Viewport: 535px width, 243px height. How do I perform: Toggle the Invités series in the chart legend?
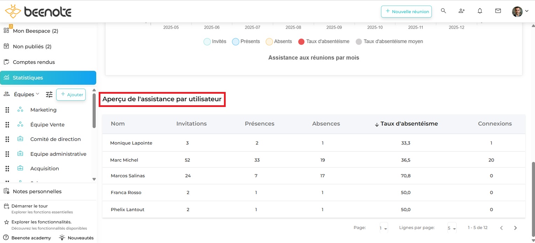[214, 41]
